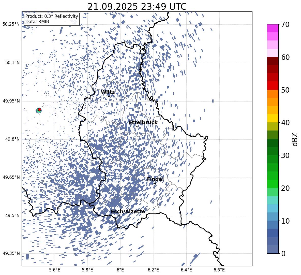Click the Findel location label
Screen dimensions: 301x275
pos(155,179)
